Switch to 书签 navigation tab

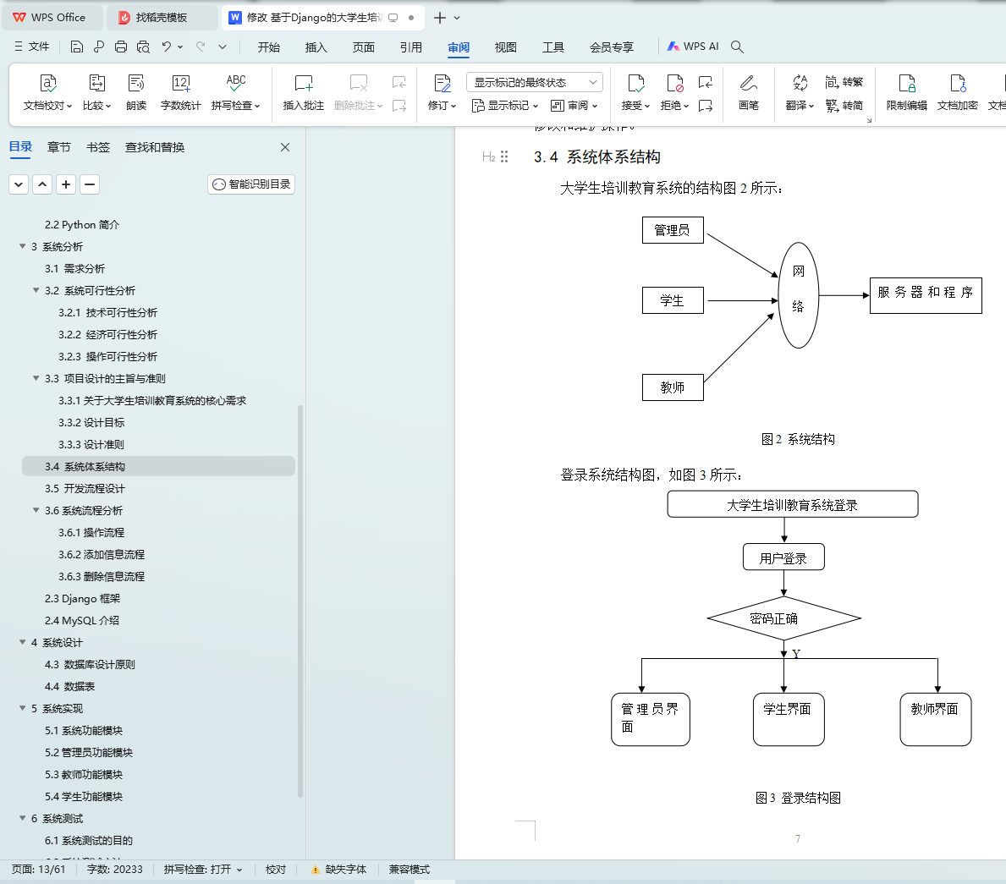click(97, 147)
